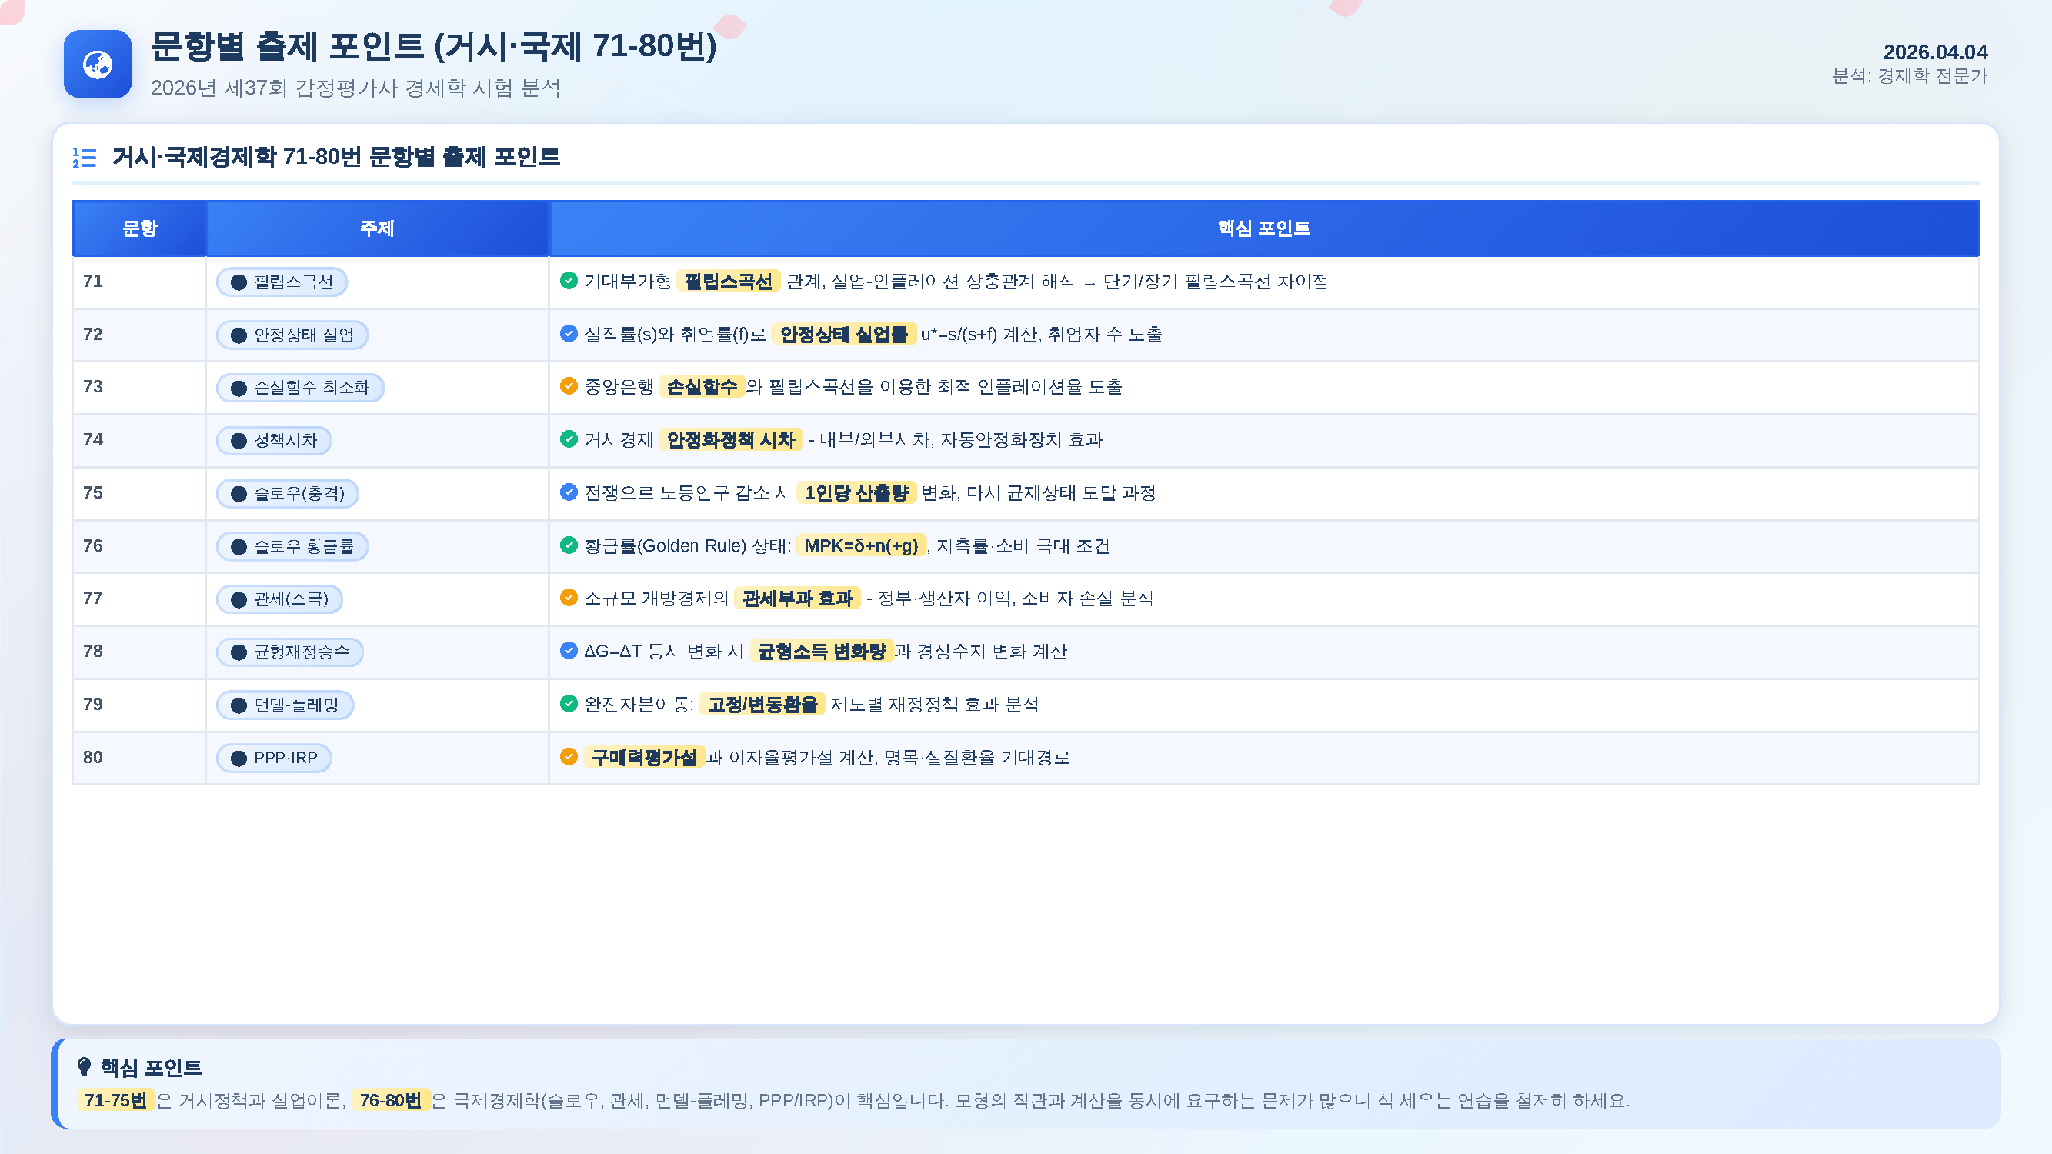Click blue check icon in row 72
The height and width of the screenshot is (1154, 2052).
(569, 334)
